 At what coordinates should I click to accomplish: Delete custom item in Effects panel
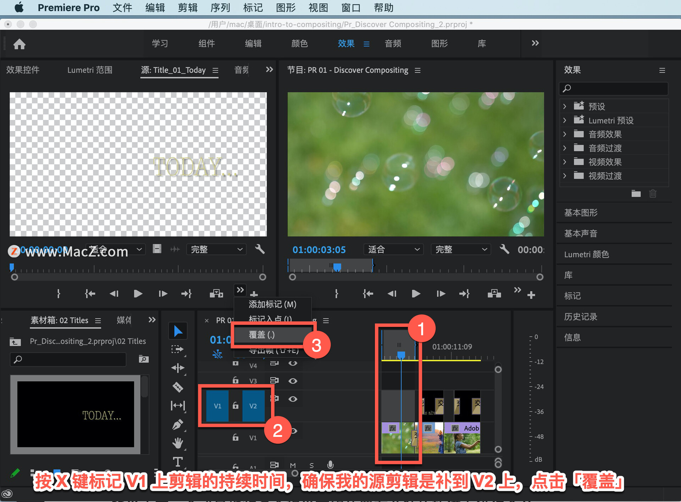point(653,194)
